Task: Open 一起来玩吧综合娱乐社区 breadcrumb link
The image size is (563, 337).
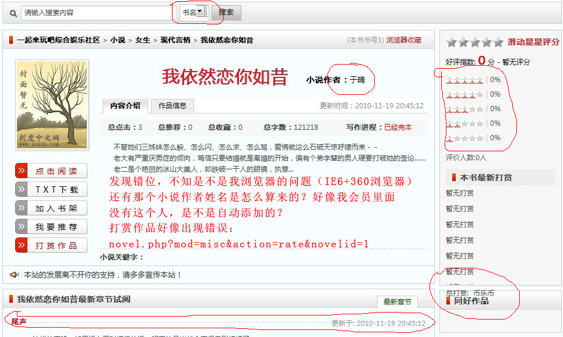Action: (x=58, y=40)
